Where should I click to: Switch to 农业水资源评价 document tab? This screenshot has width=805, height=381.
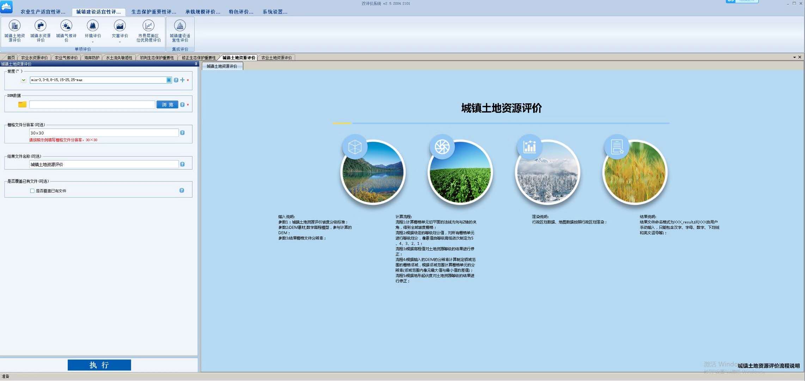[x=34, y=58]
